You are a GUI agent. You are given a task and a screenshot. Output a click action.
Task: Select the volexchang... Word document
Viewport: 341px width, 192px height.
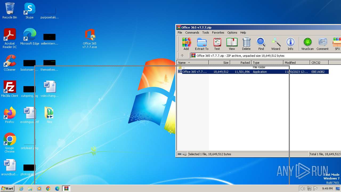tap(49, 89)
